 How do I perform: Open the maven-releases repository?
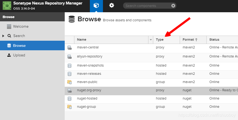[89, 74]
